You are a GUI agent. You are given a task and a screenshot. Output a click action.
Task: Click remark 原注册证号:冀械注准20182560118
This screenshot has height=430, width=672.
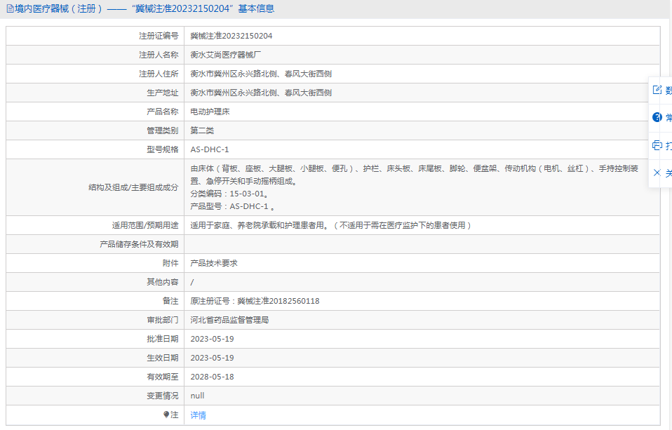255,301
